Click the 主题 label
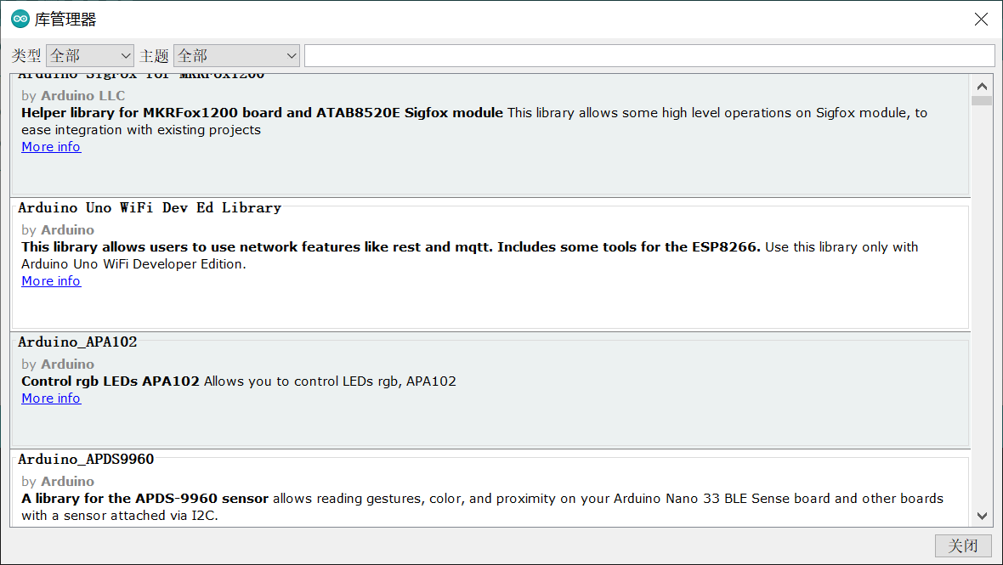 click(154, 56)
